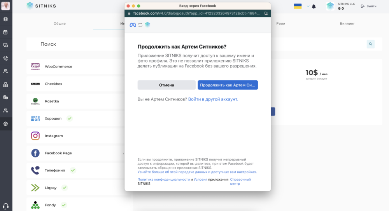Click the notification bell icon

[x=314, y=7]
